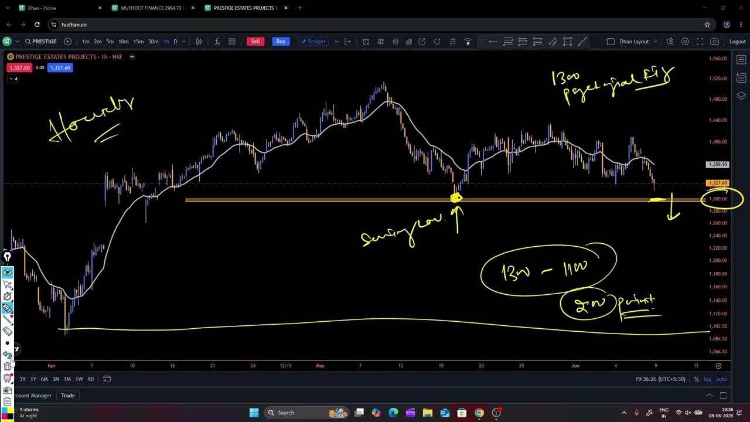The height and width of the screenshot is (422, 750).
Task: Select the horizontal line drawing tool
Action: click(x=493, y=42)
